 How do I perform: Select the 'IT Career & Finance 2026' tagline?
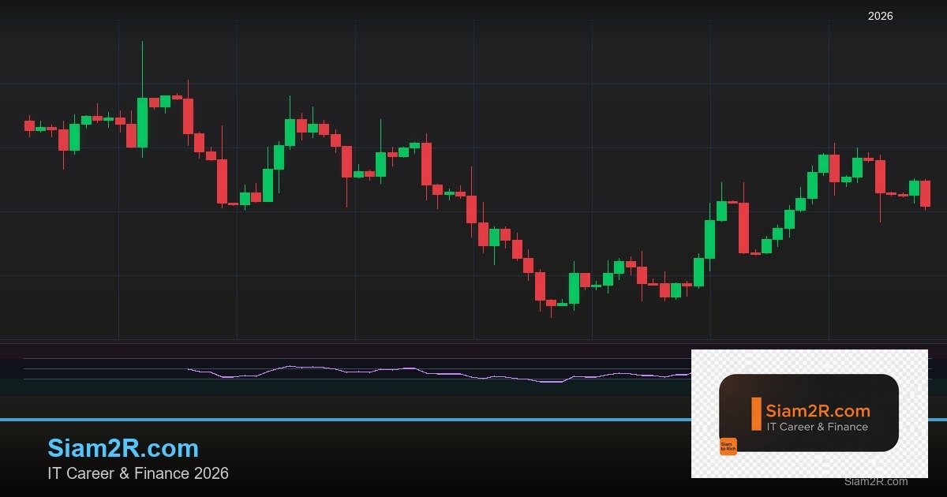tap(138, 474)
